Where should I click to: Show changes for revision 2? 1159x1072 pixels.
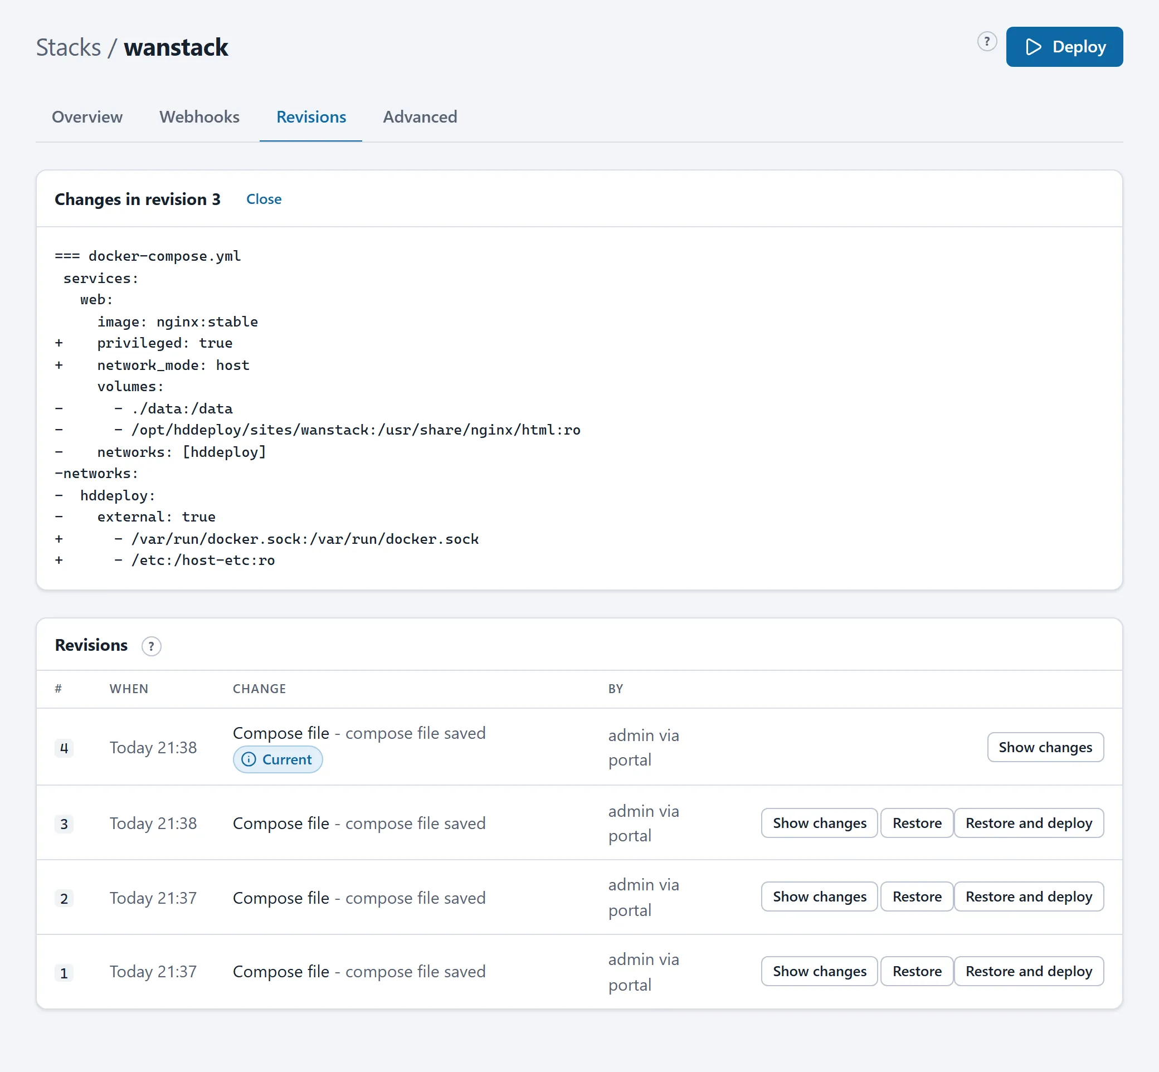click(x=819, y=897)
